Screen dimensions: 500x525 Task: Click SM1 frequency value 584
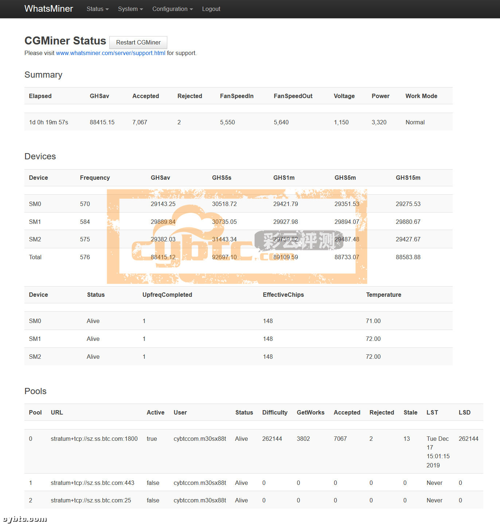[85, 222]
